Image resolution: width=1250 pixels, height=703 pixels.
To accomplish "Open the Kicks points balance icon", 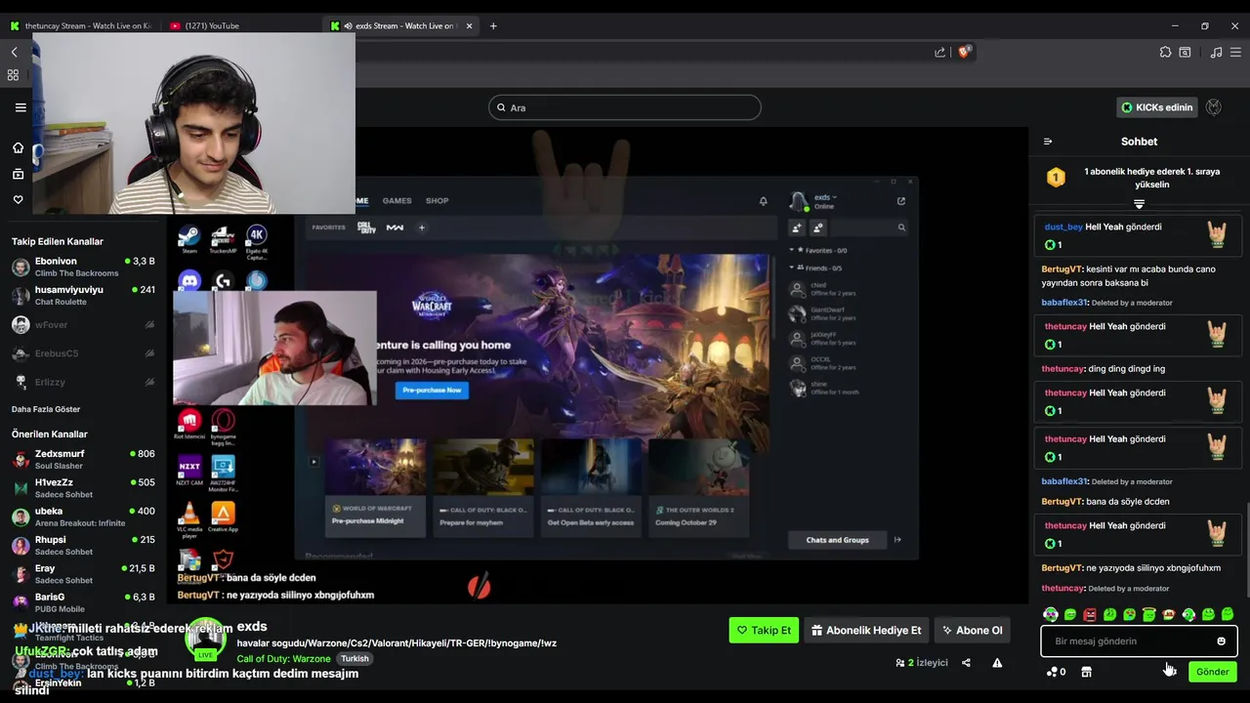I will [x=1055, y=672].
